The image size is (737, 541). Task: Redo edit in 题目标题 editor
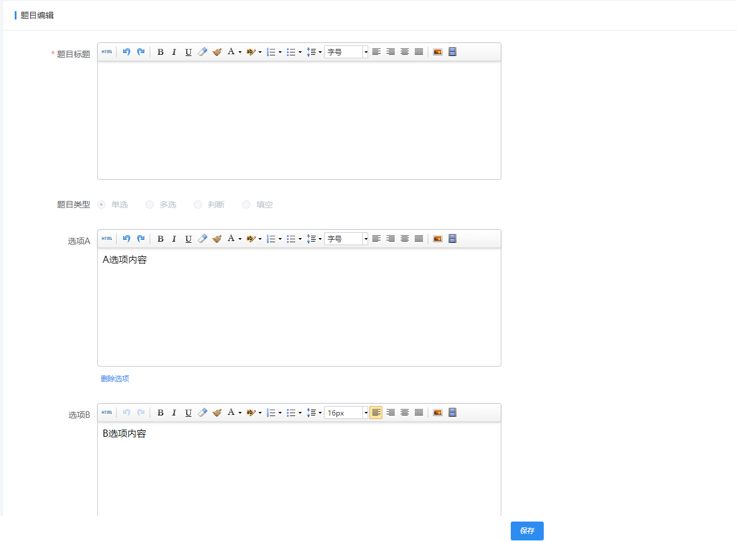141,52
